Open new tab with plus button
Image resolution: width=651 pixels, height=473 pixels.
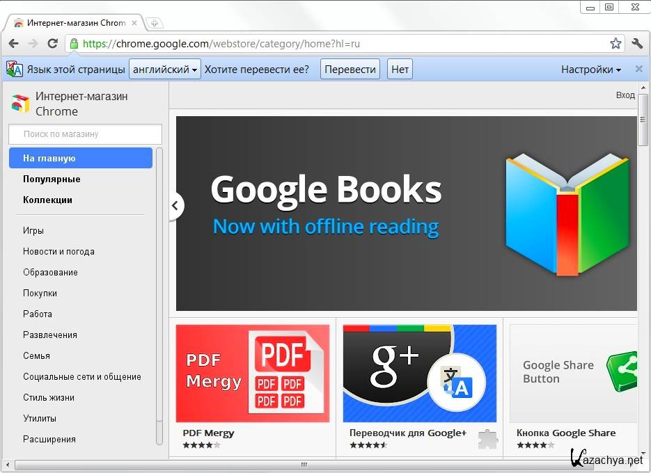click(154, 23)
